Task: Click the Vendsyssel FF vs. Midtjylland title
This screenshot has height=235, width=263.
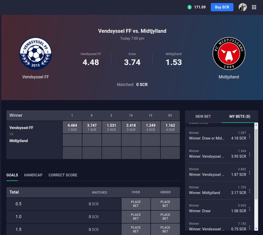Action: point(132,31)
